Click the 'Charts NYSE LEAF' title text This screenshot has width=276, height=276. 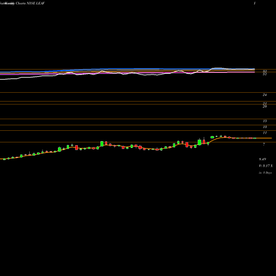(30, 3)
